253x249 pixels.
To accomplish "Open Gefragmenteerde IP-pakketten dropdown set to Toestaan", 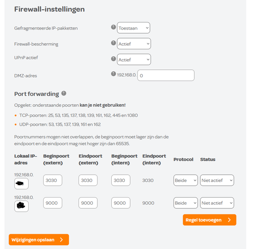I will point(134,28).
